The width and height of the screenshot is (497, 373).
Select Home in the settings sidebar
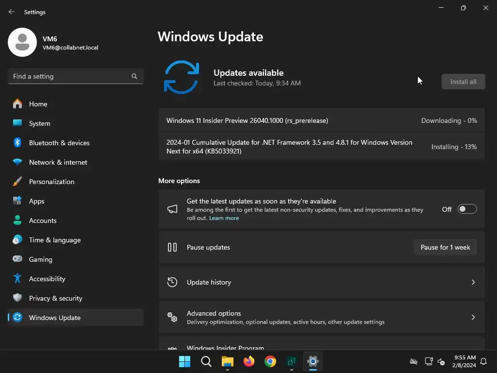[x=75, y=104]
